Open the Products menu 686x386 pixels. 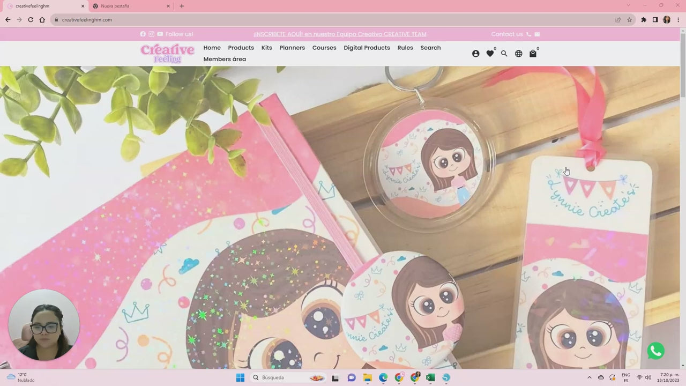click(241, 48)
